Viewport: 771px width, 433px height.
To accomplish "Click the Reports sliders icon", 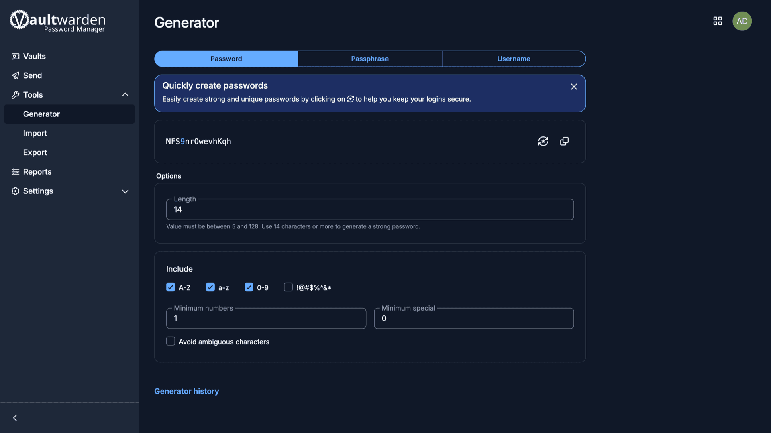I will [15, 172].
